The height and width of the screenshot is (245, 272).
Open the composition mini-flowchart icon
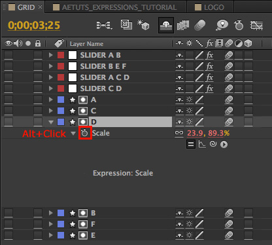coord(105,26)
